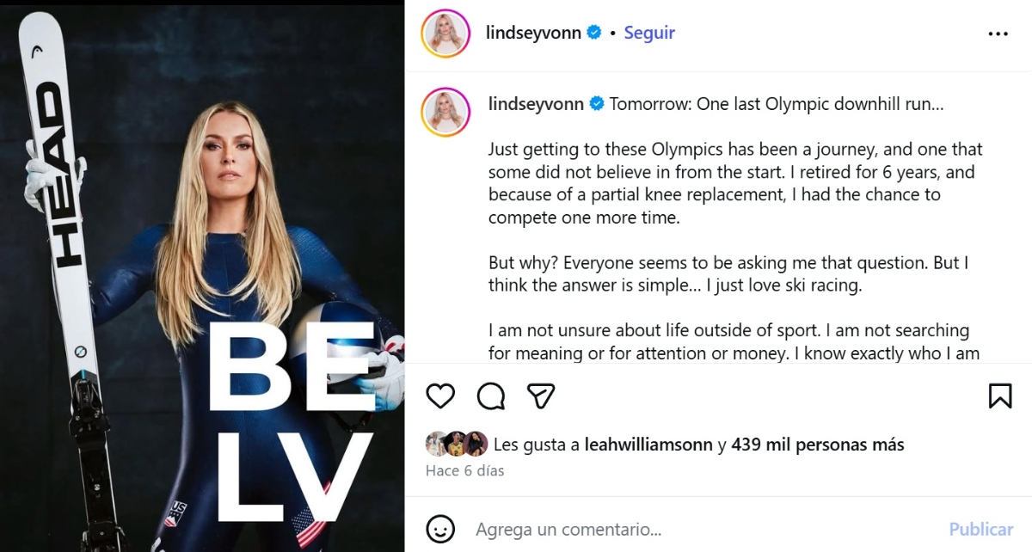1032x552 pixels.
Task: Click the Lindsey Vonn post photo
Action: pos(202,276)
